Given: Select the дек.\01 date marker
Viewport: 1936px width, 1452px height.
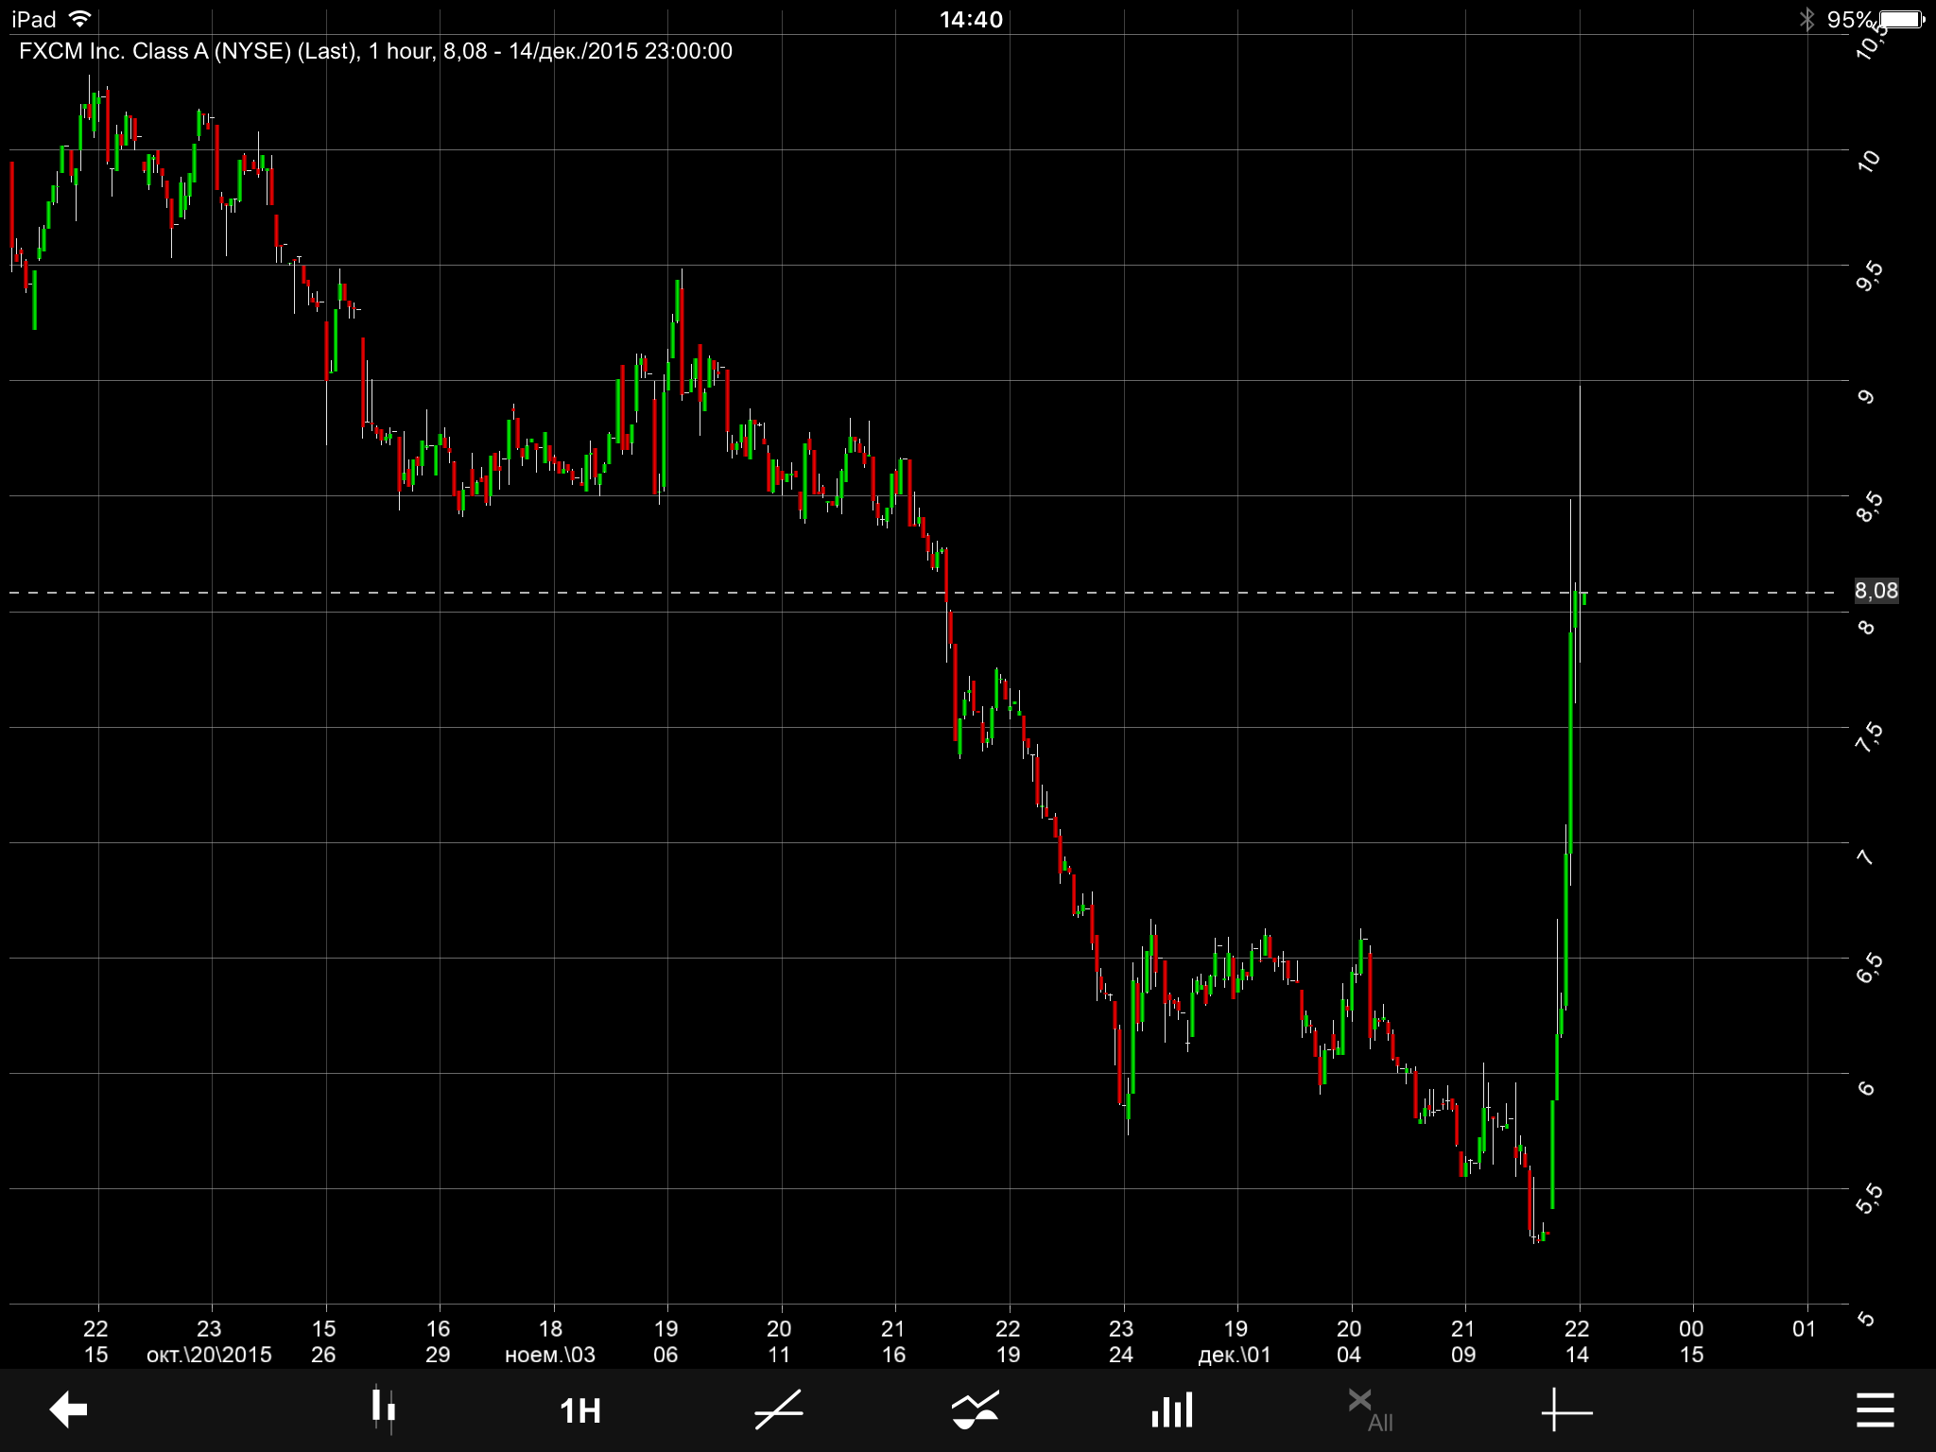Looking at the screenshot, I should tap(1235, 1354).
